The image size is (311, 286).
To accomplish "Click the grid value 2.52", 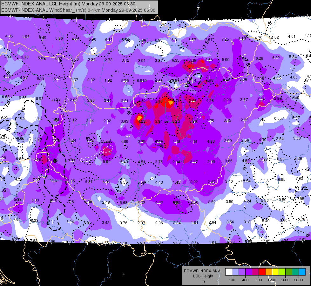I will [212, 202].
